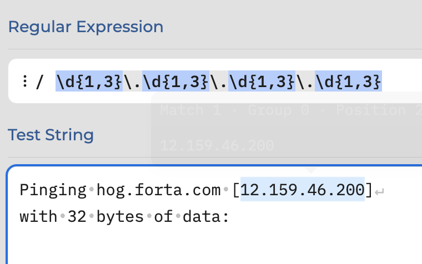This screenshot has height=264, width=422.
Task: Click the final escaped dot \. in the regex
Action: click(x=305, y=81)
